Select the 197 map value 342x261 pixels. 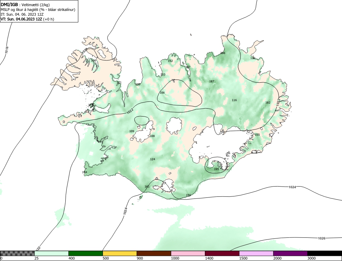coord(188,67)
